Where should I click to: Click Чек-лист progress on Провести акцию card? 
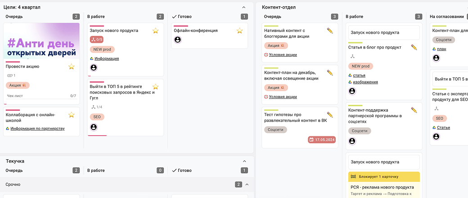coord(41,96)
